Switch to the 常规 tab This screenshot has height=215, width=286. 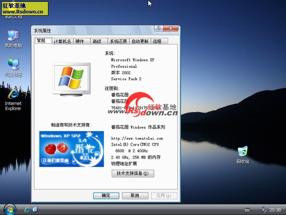[x=43, y=41]
